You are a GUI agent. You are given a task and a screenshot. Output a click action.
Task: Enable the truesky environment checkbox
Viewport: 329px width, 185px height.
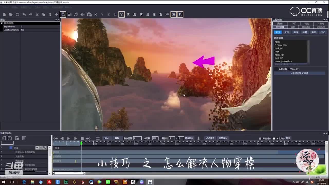pyautogui.click(x=276, y=69)
